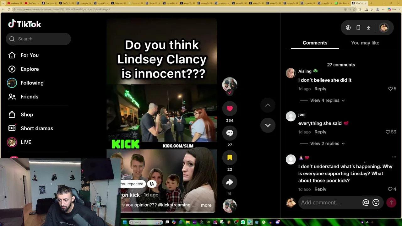This screenshot has height=226, width=402.
Task: Expand the video caption with 'more'
Action: [x=206, y=205]
